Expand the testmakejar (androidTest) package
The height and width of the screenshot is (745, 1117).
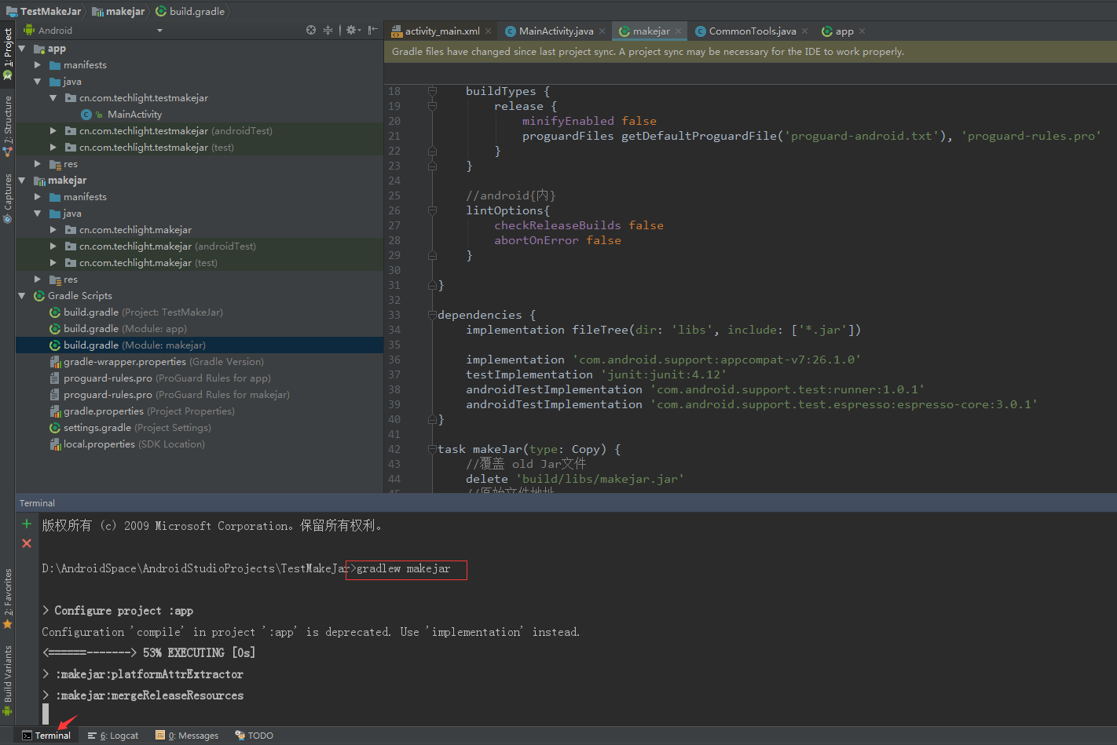[53, 131]
